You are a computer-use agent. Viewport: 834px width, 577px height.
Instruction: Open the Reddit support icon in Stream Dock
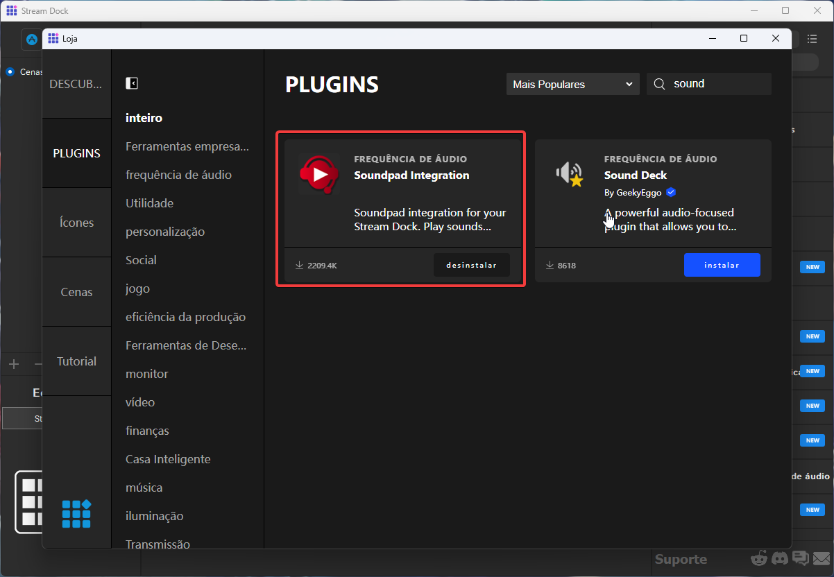[x=759, y=558]
